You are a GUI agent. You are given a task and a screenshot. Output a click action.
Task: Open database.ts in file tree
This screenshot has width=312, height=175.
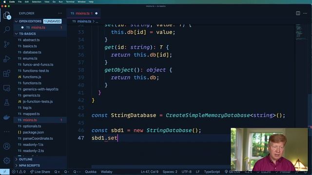[x=32, y=52]
